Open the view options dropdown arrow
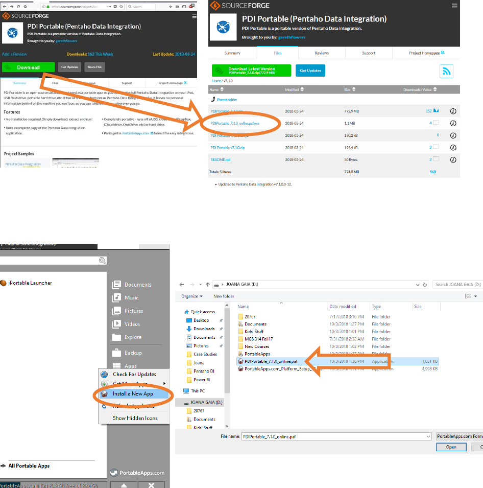The image size is (483, 488). tap(475, 296)
